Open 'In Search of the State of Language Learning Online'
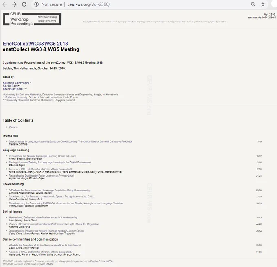 click(42, 156)
